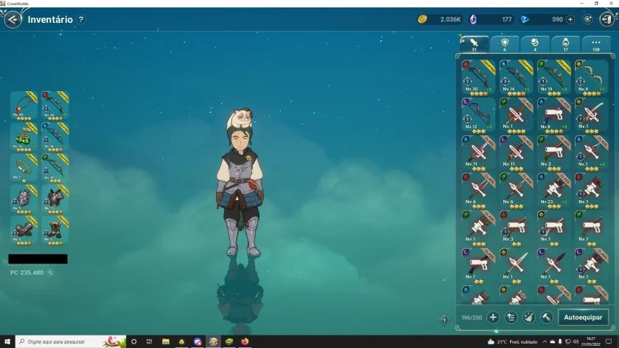Select the dark element class pistol Nv.1

tap(478, 266)
